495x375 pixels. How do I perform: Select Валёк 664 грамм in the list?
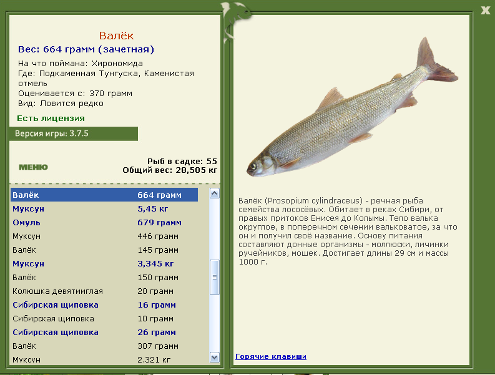point(104,195)
